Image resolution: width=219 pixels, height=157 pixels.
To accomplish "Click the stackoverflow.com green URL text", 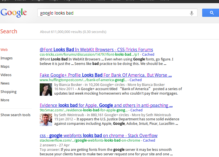I will coord(90,140).
